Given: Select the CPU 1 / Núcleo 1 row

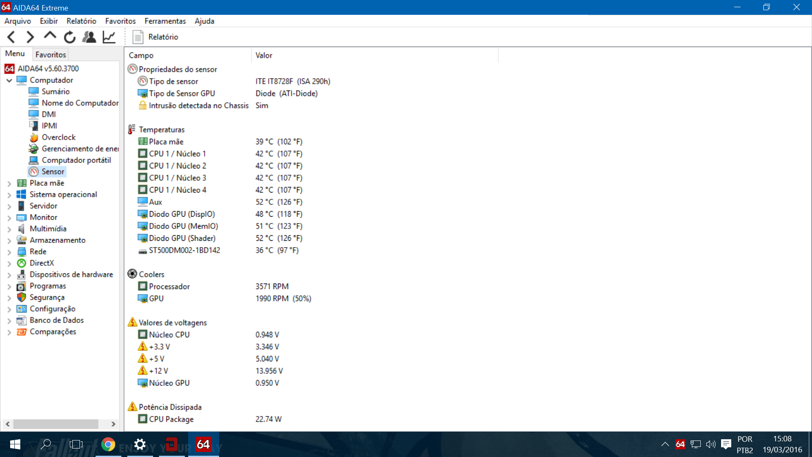Looking at the screenshot, I should [220, 154].
